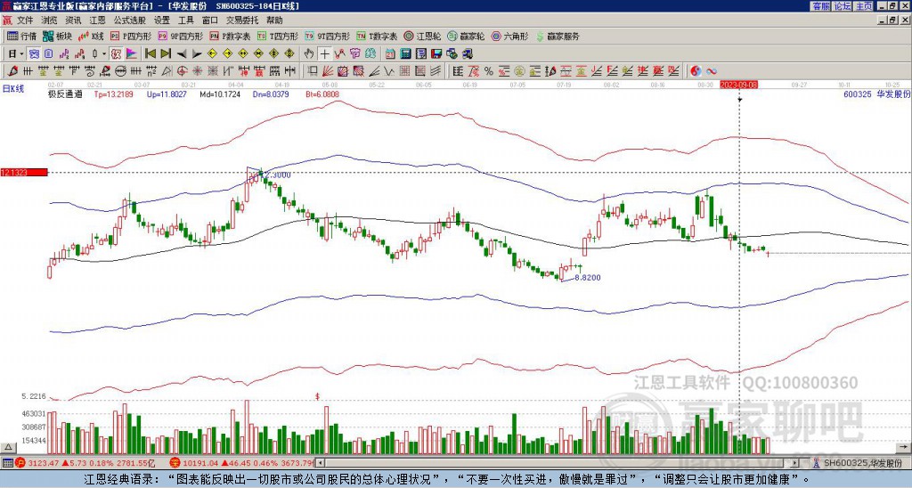Select the red pencil drawing tool
Image resolution: width=912 pixels, height=488 pixels.
tap(12, 71)
